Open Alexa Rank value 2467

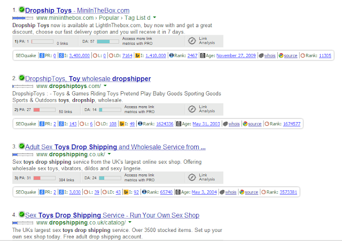coord(192,55)
